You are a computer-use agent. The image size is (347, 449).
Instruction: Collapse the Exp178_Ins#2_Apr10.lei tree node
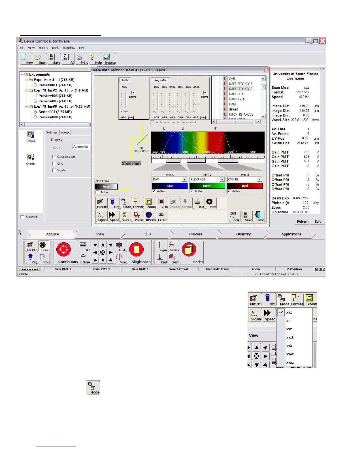click(x=27, y=91)
